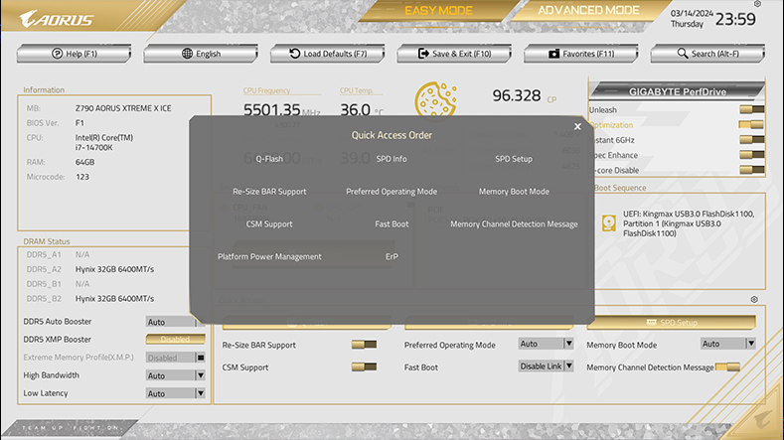
Task: Open DDR5 Auto Booster dropdown
Action: coord(176,322)
